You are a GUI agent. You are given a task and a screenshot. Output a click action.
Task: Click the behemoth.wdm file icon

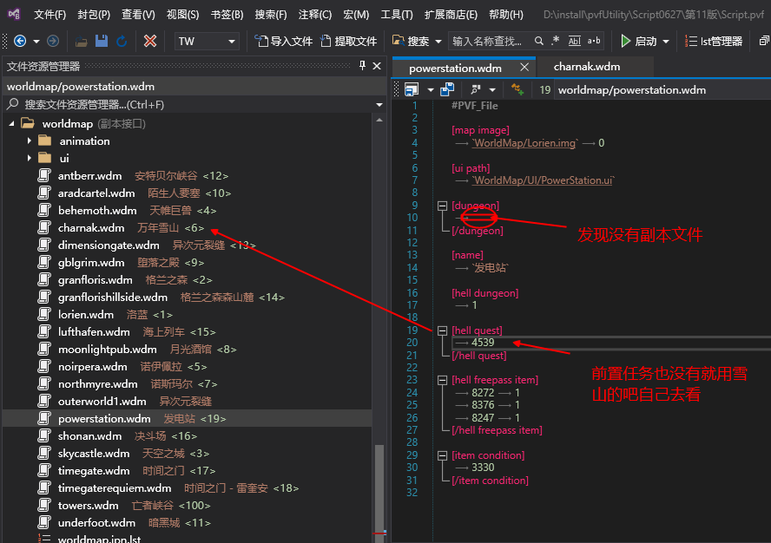[45, 210]
